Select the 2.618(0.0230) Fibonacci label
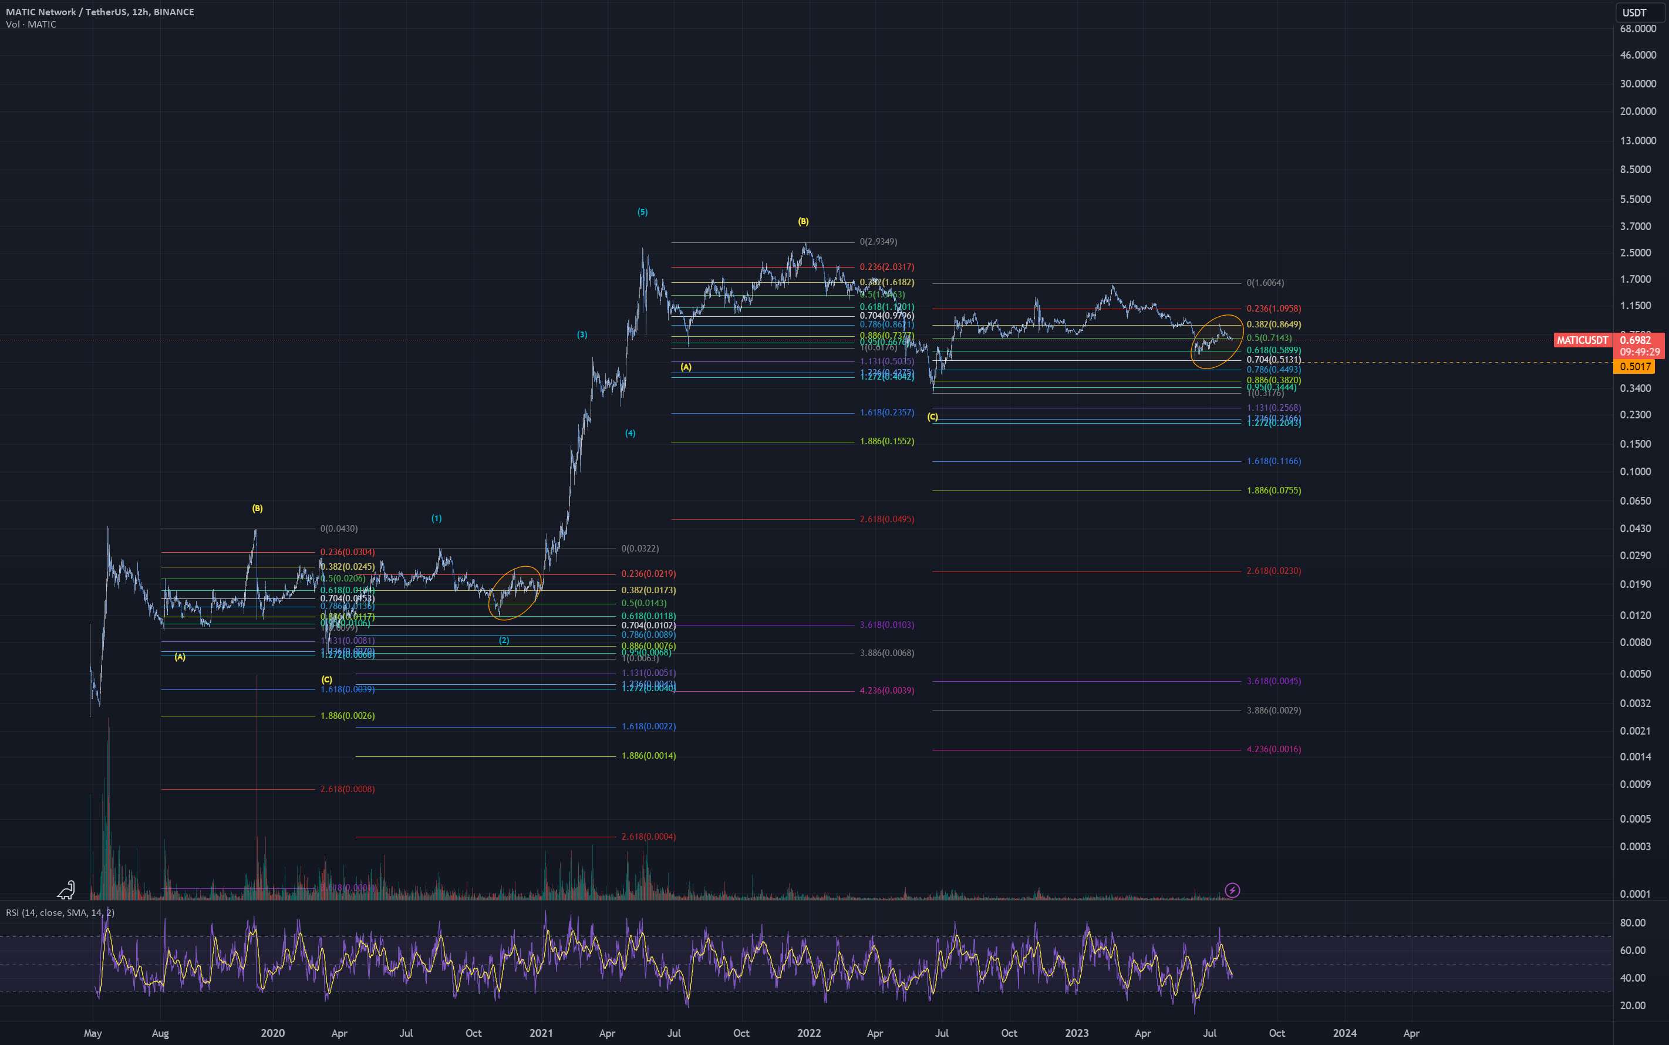 [1273, 571]
